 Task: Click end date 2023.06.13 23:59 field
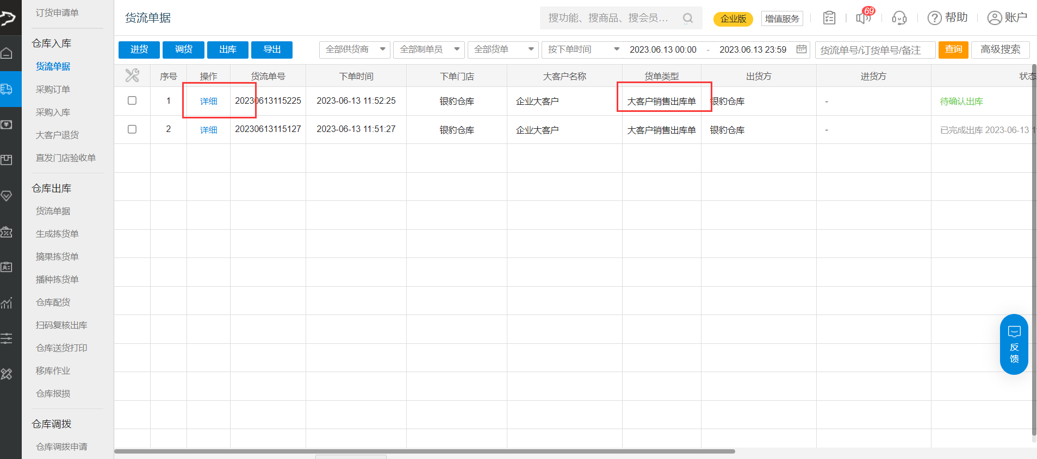tap(753, 49)
